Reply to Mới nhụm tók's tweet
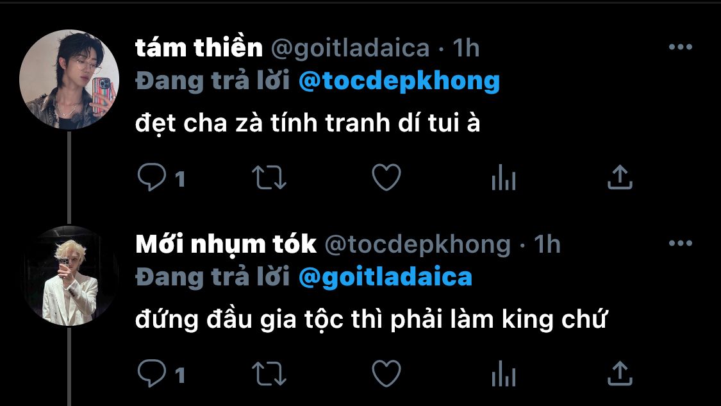The image size is (721, 406). point(152,373)
